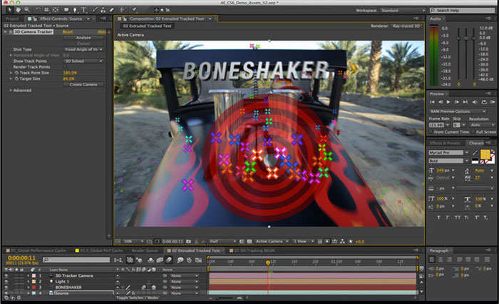Image resolution: width=499 pixels, height=304 pixels.
Task: Jump to first frame in Preview panel
Action: coord(432,102)
